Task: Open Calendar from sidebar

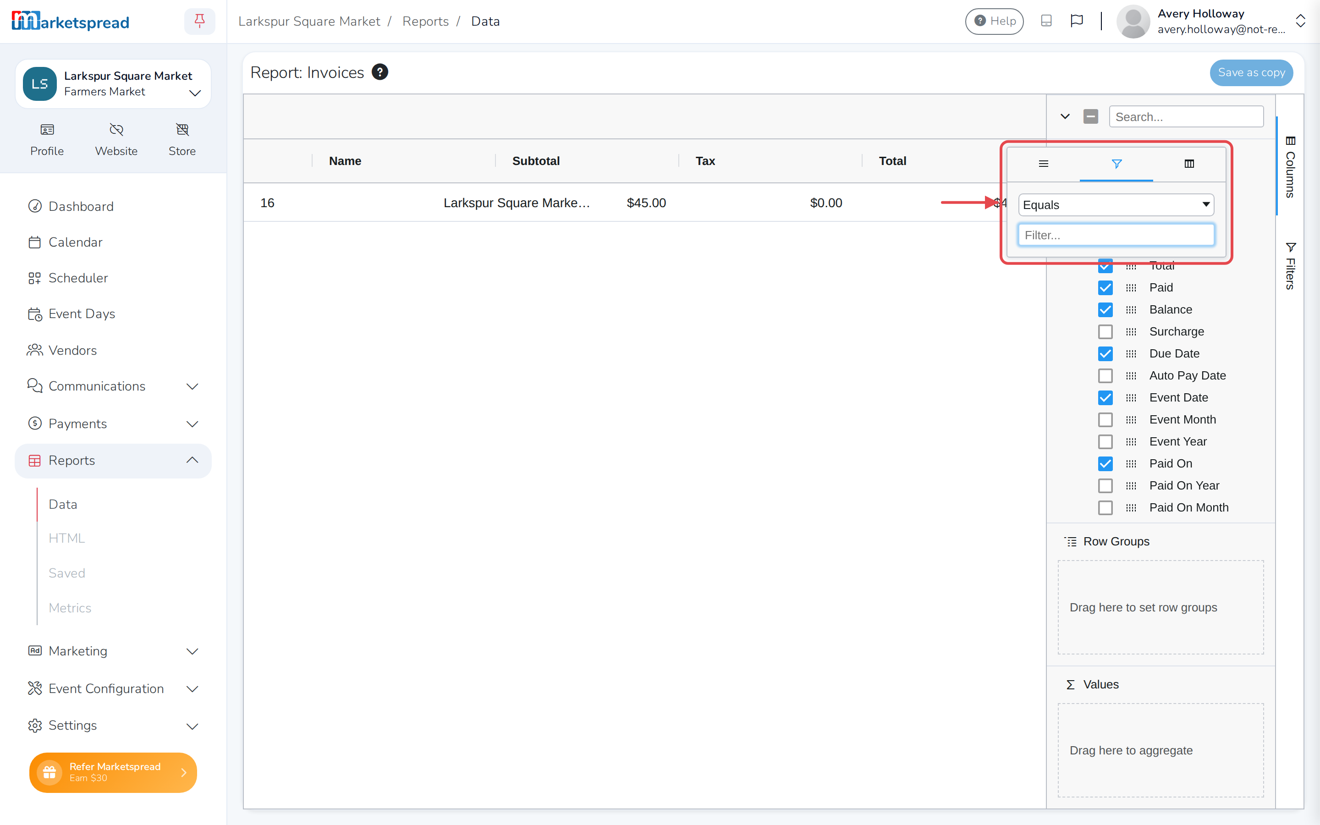Action: click(75, 242)
